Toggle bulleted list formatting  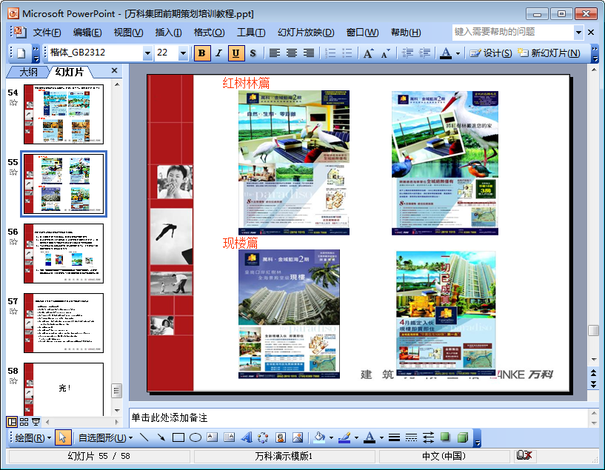(347, 53)
